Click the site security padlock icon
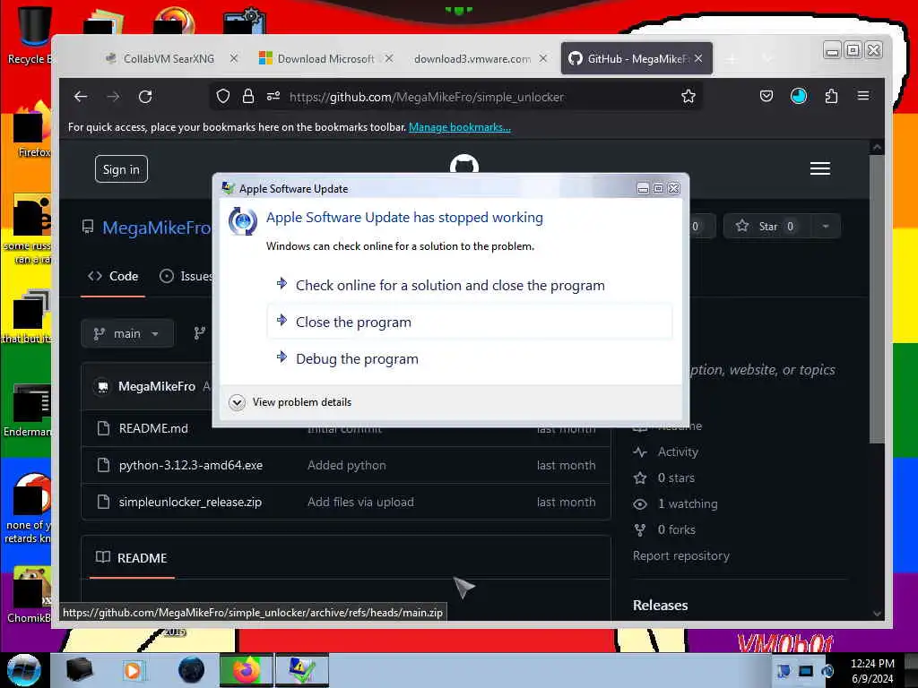This screenshot has width=918, height=688. (248, 97)
